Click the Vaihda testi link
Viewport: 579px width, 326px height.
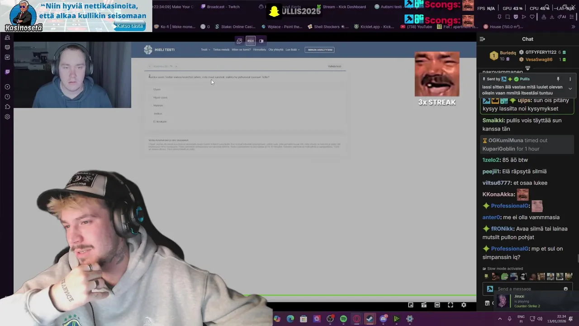point(334,67)
